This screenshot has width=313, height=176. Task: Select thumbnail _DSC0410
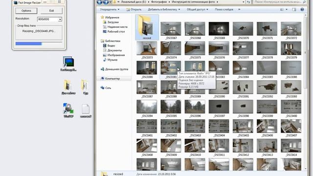click(195, 146)
